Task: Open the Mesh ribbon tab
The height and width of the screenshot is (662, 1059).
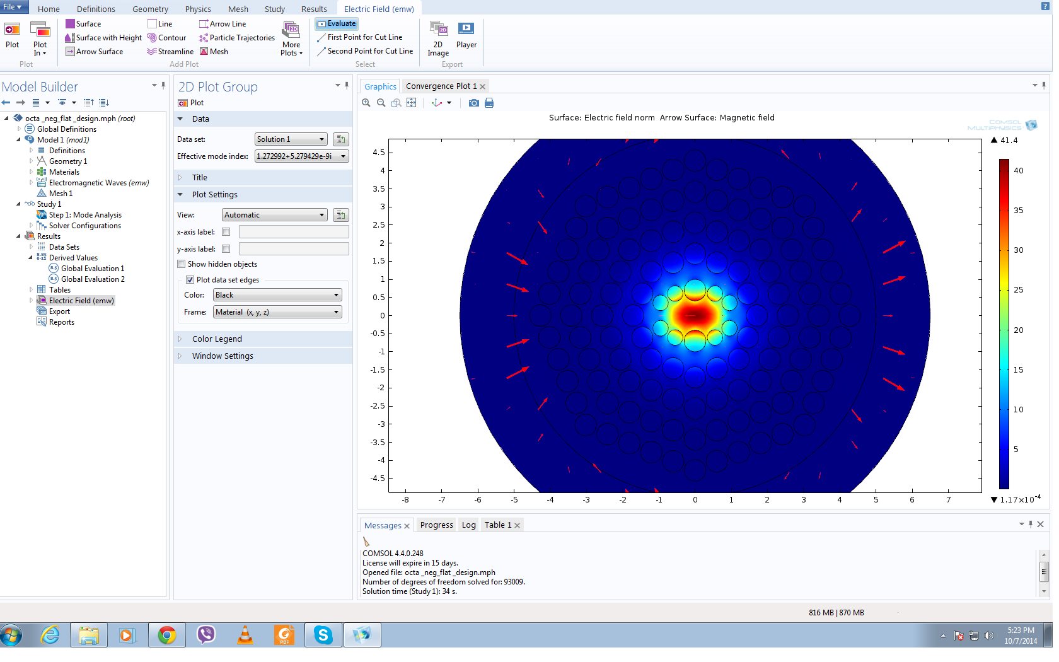Action: coord(238,9)
